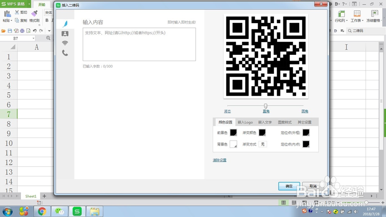This screenshot has width=386, height=217.
Task: Open the quick access toolbar customize arrow
Action: (x=49, y=31)
